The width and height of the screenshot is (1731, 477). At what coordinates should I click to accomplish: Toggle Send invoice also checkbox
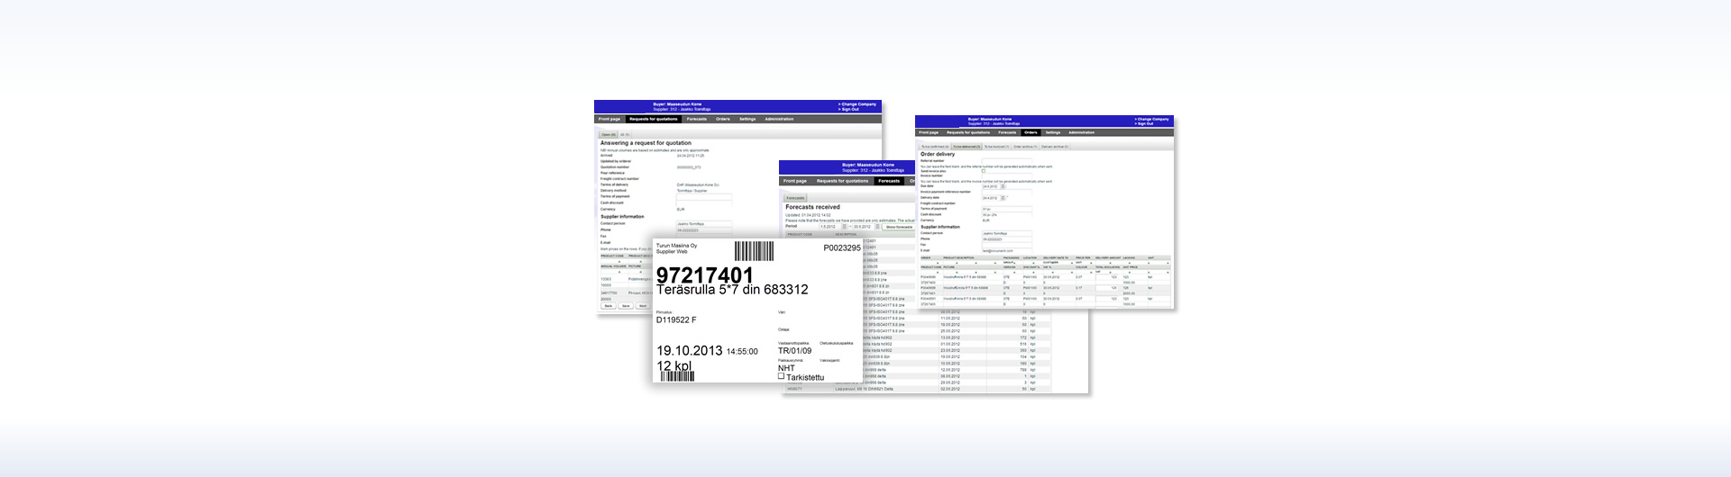(x=984, y=171)
